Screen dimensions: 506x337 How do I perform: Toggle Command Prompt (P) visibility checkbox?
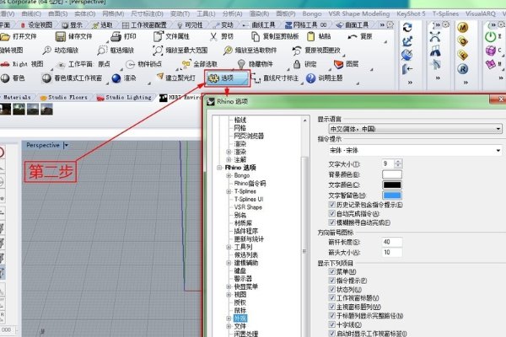tap(331, 281)
